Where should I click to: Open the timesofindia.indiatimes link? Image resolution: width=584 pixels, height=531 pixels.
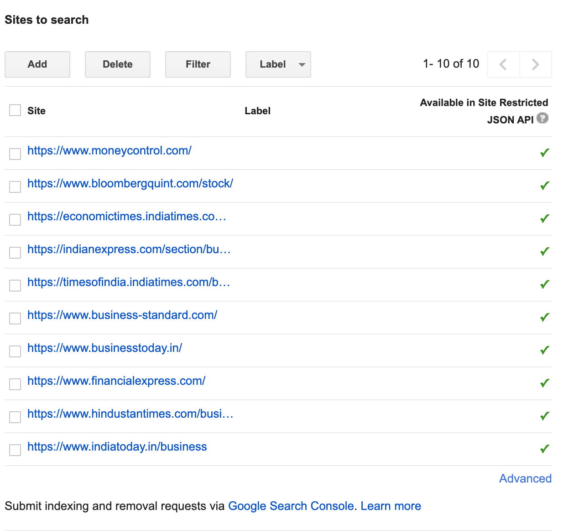tap(129, 282)
